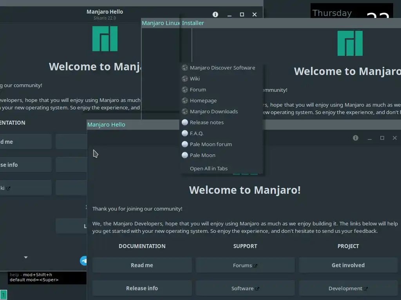This screenshot has height=300, width=401.
Task: Choose Homepage in the bookmark menu
Action: click(222, 100)
